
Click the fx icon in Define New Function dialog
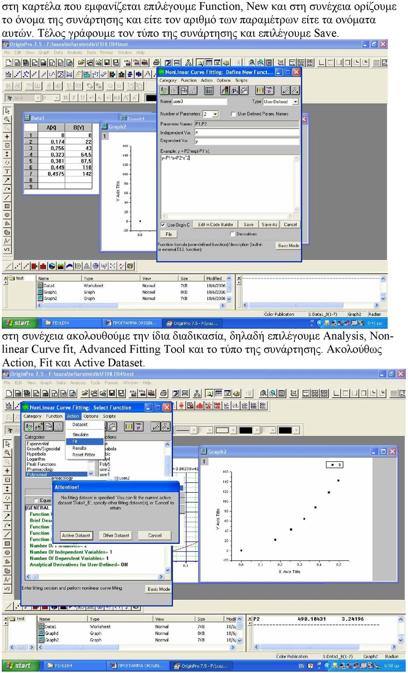164,90
